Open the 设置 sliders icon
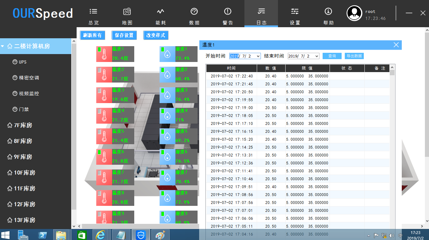Image resolution: width=429 pixels, height=240 pixels. coord(295,12)
